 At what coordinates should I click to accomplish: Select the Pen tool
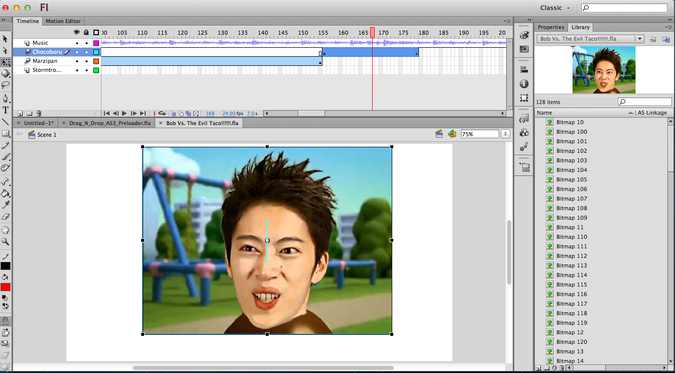click(x=6, y=99)
